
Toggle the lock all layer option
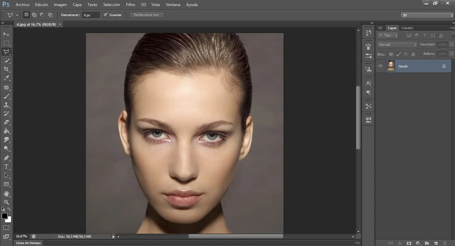(413, 54)
